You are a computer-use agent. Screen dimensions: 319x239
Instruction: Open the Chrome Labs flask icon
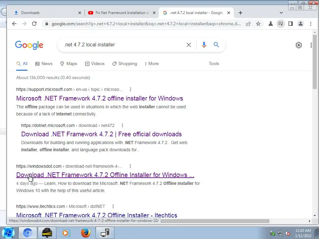coord(271,24)
